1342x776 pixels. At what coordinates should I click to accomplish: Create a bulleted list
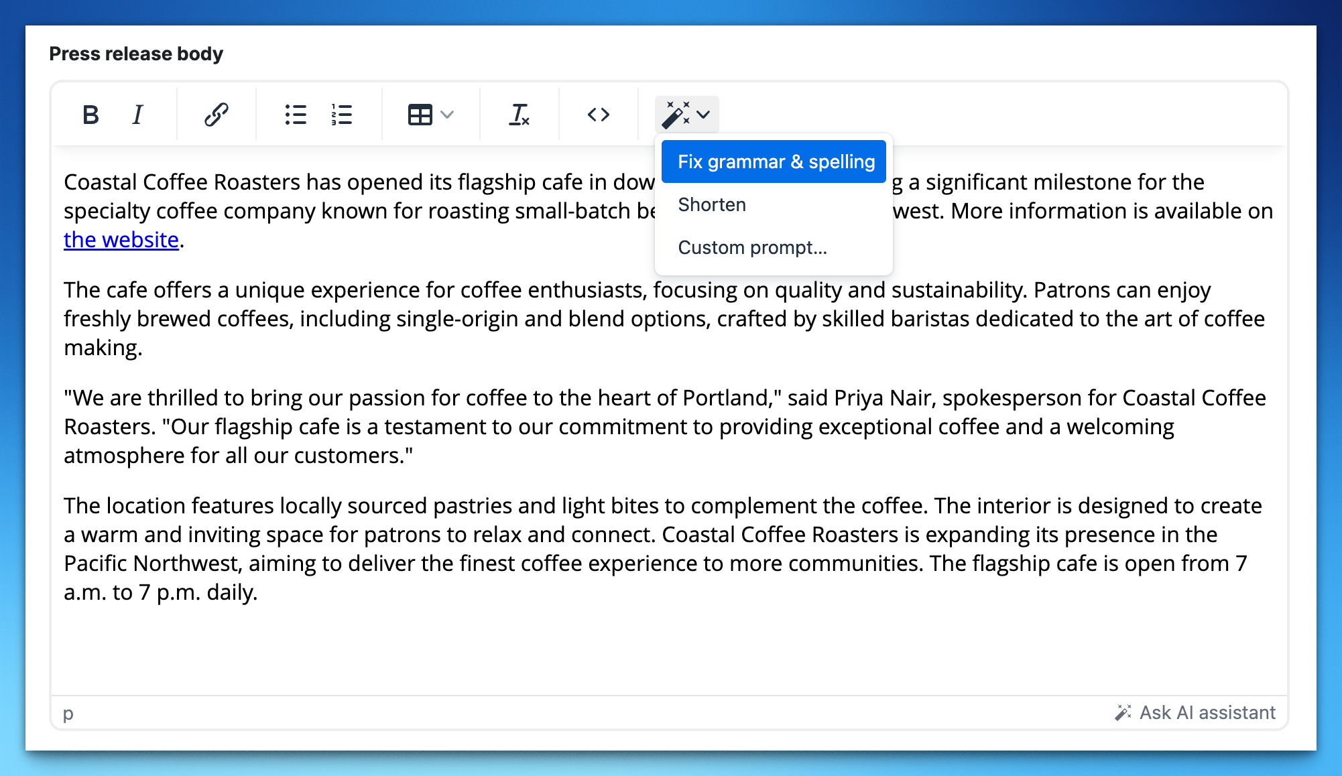click(x=296, y=115)
